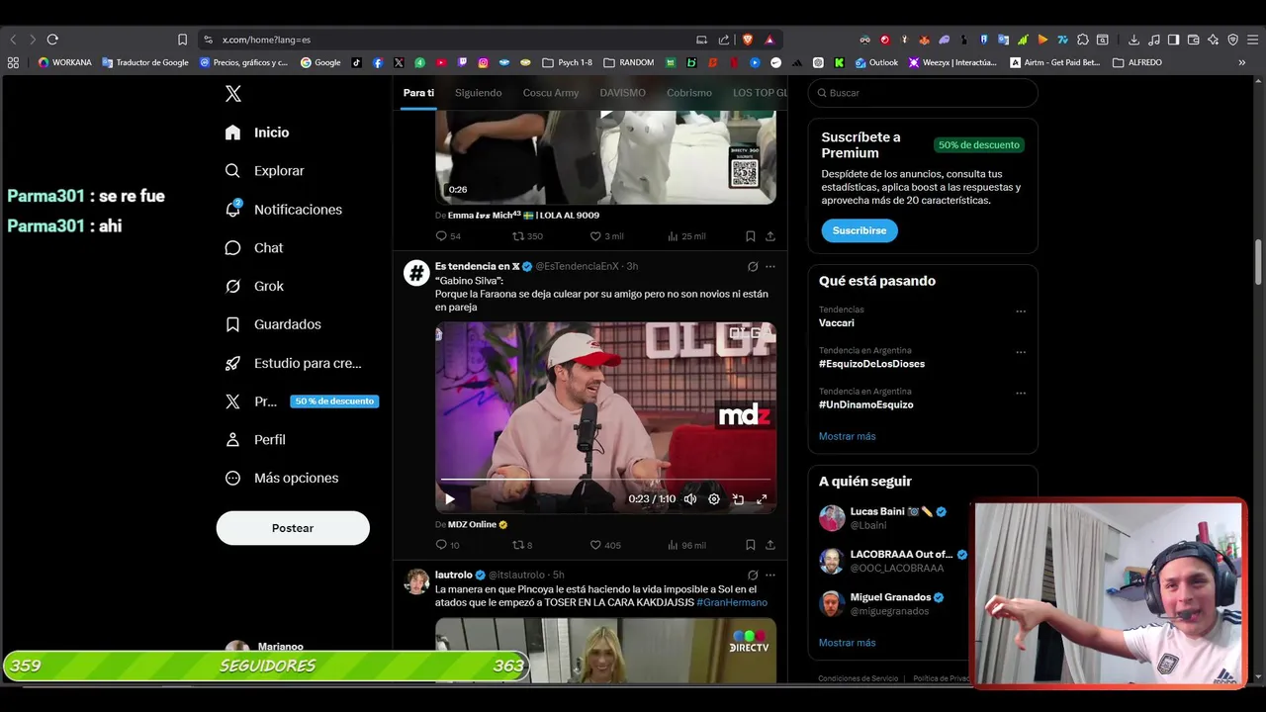Go to Inicio in the sidebar
The height and width of the screenshot is (712, 1266).
(x=257, y=133)
